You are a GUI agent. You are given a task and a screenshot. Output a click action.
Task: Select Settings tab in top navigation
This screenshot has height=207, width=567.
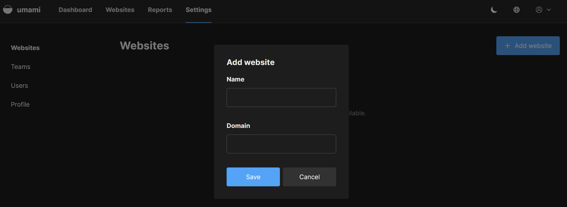[x=198, y=10]
